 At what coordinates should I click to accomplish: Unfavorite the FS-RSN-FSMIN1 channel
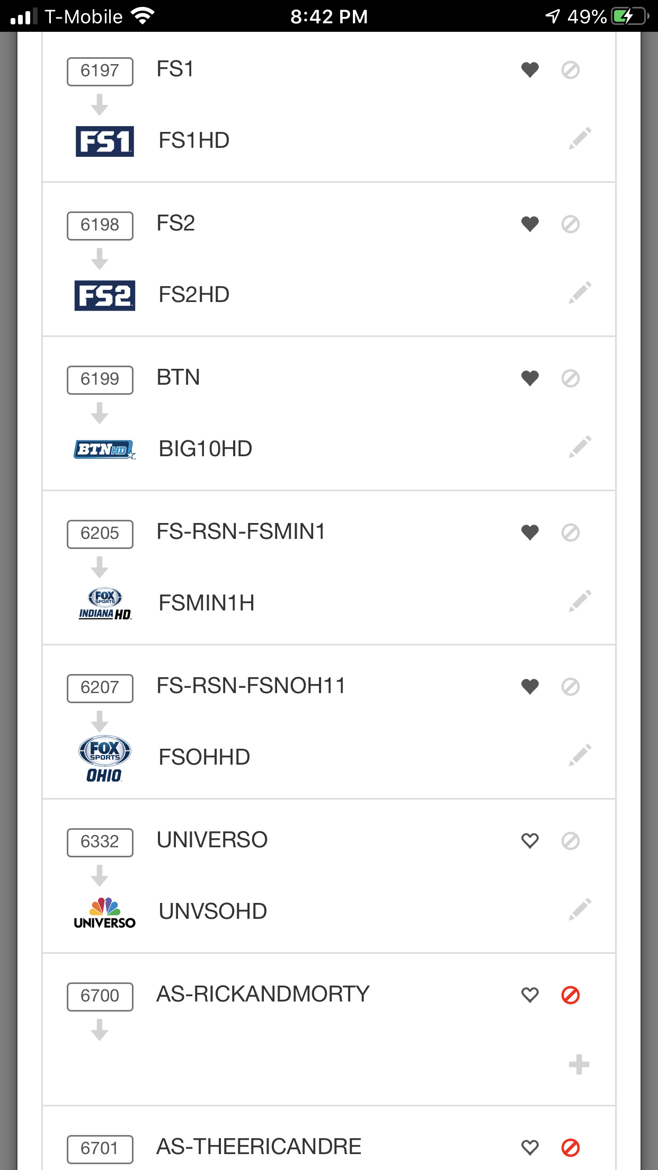[530, 533]
